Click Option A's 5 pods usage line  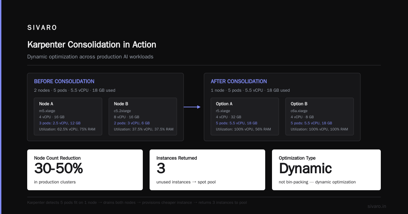tap(237, 123)
